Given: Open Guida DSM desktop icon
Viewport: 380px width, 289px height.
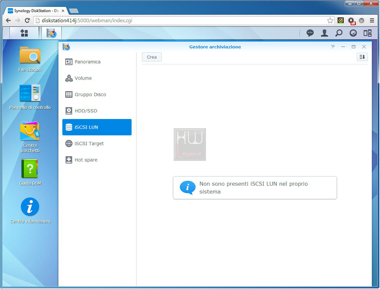Looking at the screenshot, I should pos(30,172).
